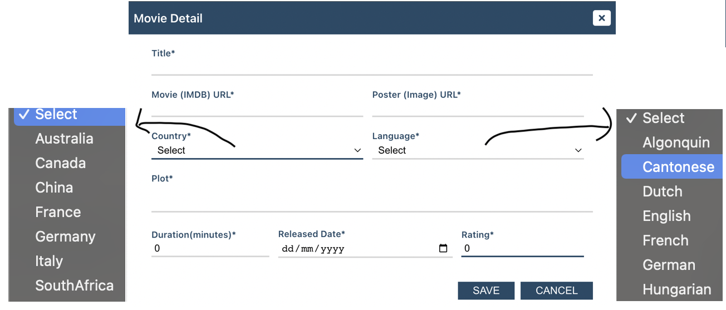Choose Australia from country list
This screenshot has width=726, height=310.
tap(64, 139)
